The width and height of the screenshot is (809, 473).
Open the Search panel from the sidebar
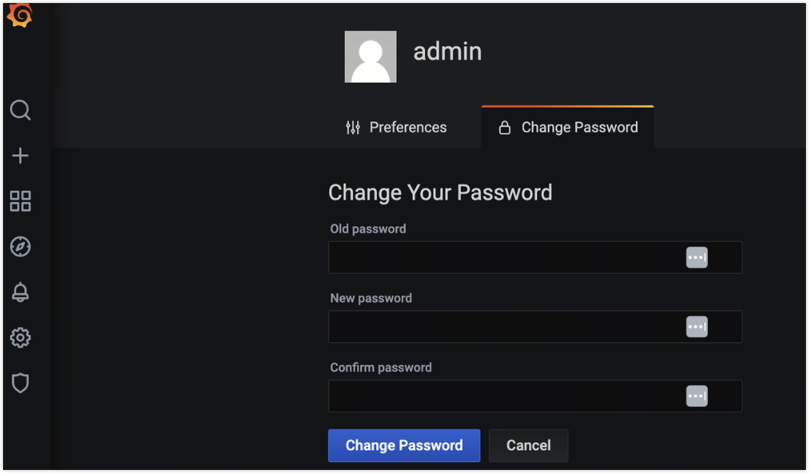tap(20, 110)
